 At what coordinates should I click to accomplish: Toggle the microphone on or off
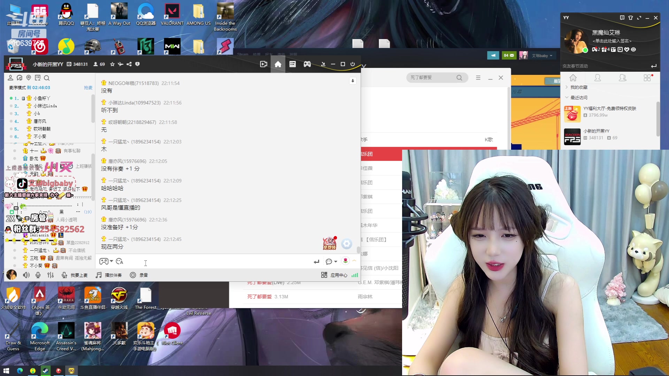[x=38, y=275]
